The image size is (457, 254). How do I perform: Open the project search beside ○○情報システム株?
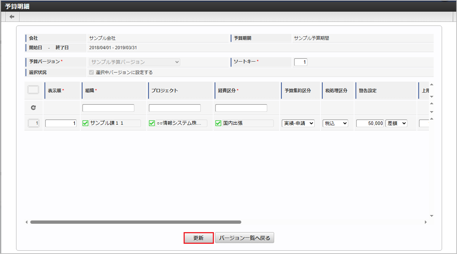click(152, 123)
